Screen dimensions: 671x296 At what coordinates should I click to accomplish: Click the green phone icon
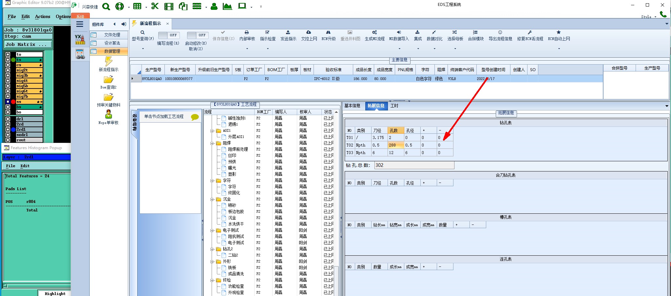[663, 14]
